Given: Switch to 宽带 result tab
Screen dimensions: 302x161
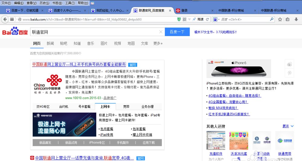Looking at the screenshot, I should (126, 107).
